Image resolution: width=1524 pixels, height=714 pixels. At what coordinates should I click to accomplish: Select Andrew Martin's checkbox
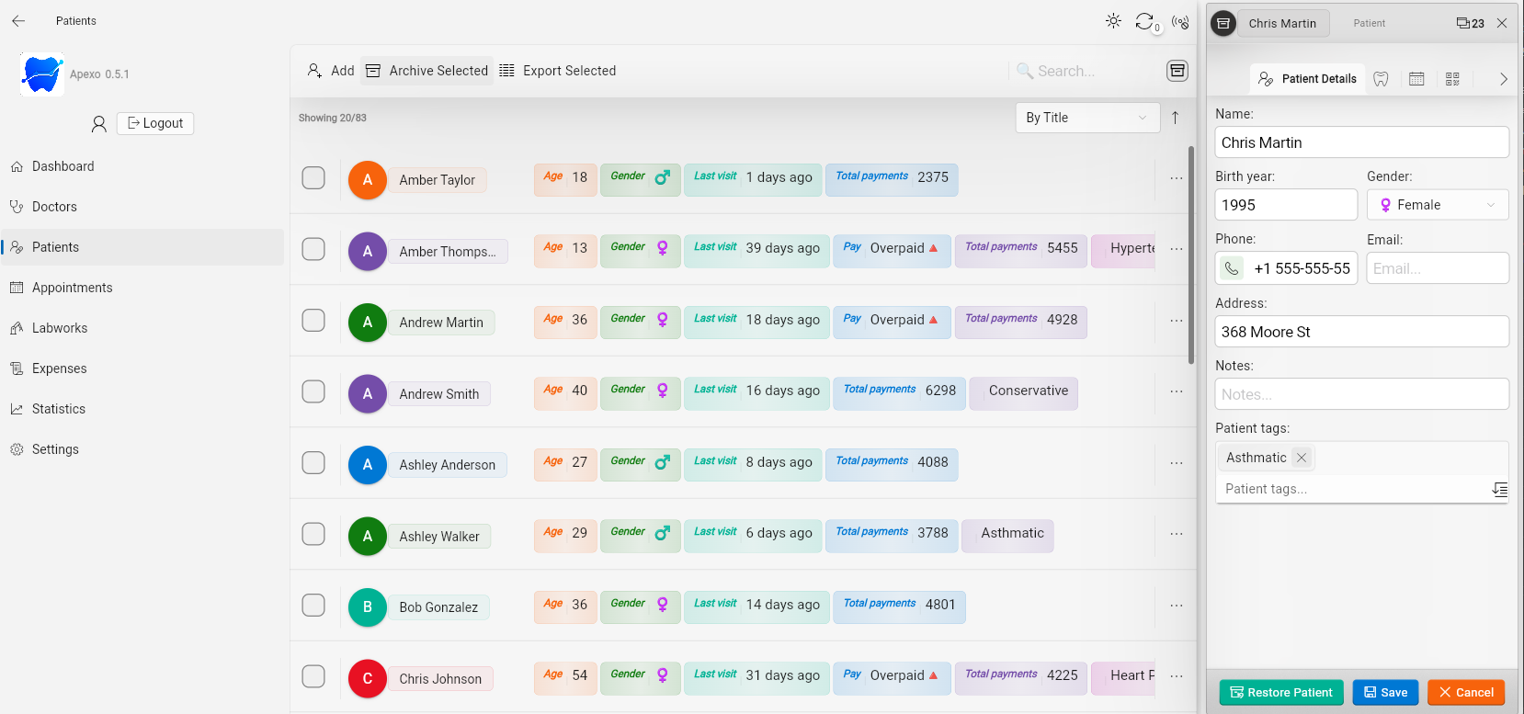click(x=313, y=321)
